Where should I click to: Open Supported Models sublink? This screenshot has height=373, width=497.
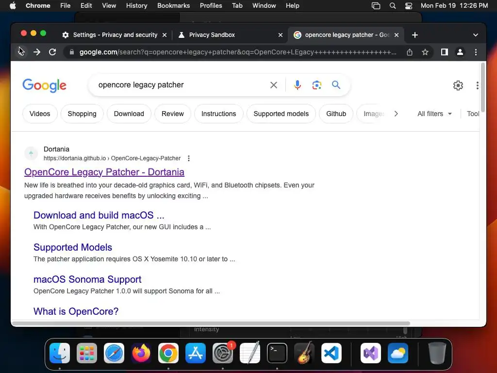point(73,247)
